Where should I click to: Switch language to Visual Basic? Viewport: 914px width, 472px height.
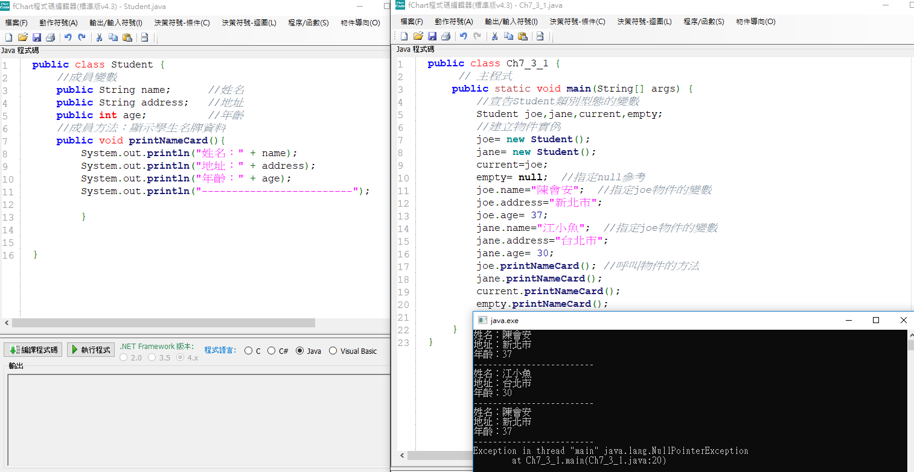point(333,351)
